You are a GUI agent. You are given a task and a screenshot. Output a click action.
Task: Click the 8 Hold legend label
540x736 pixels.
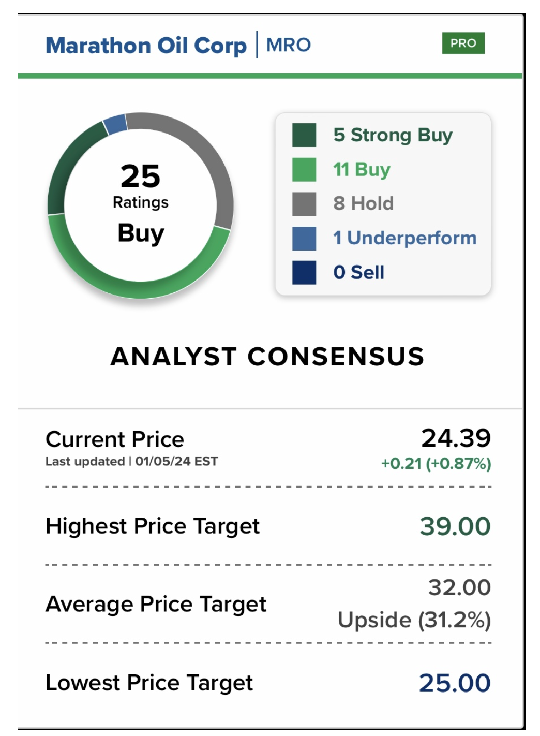tap(363, 203)
